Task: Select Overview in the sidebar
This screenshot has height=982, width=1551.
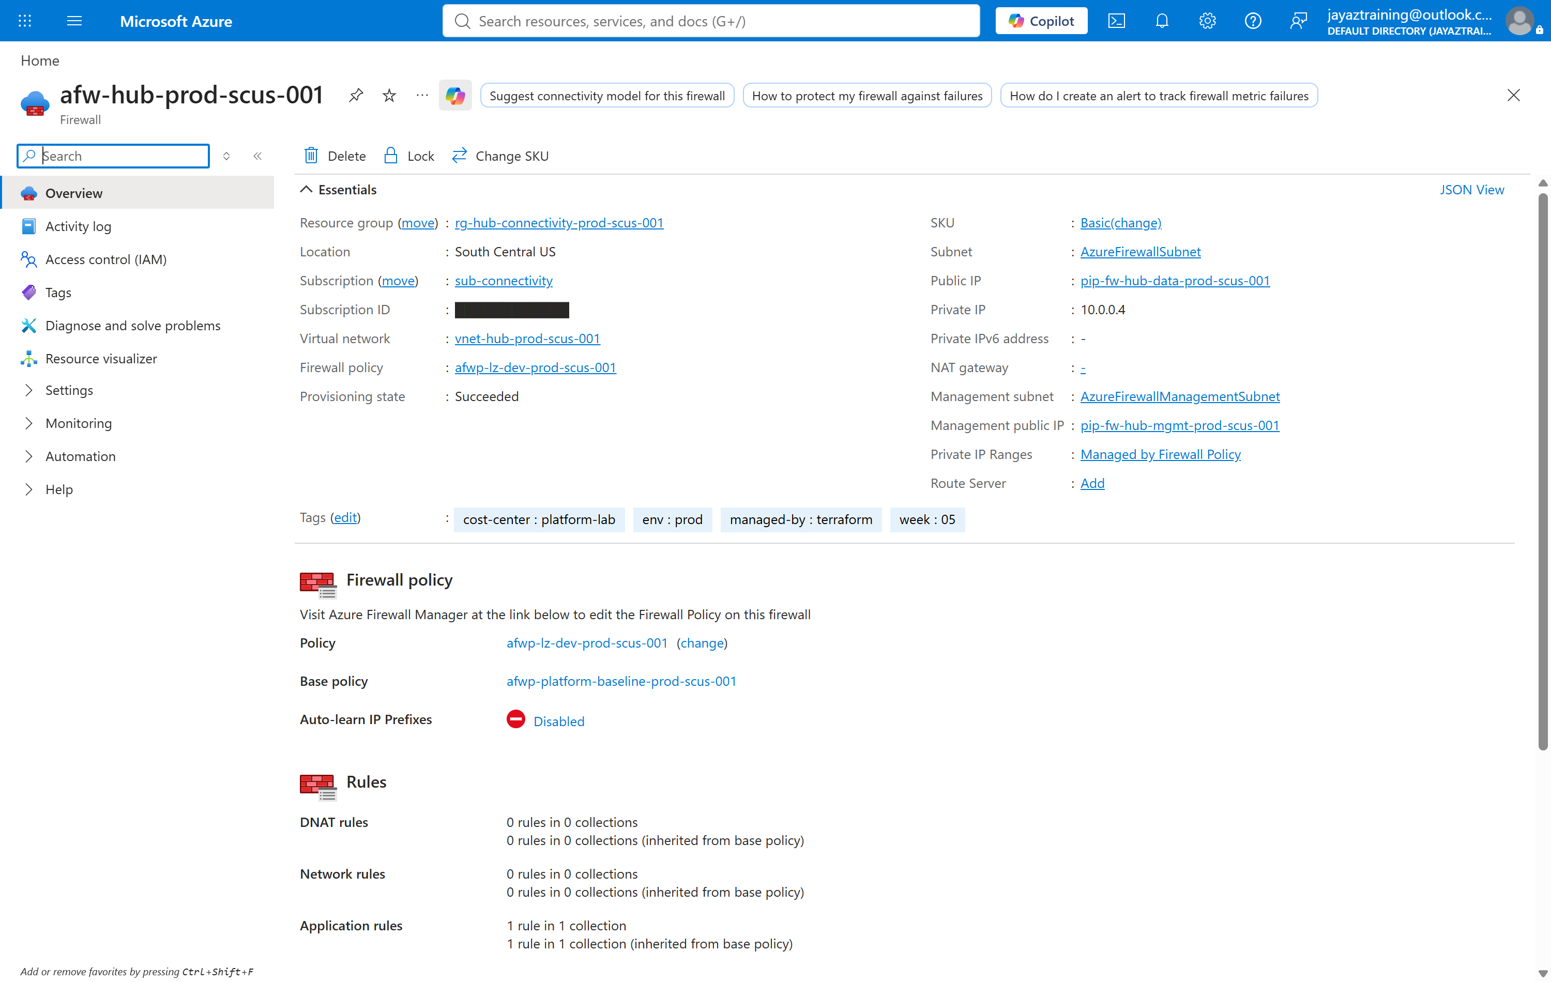Action: (137, 193)
